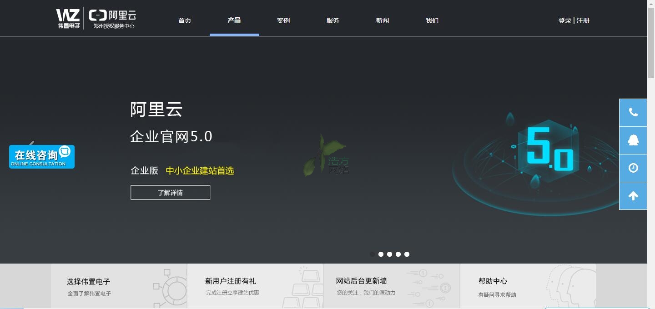The image size is (655, 309).
Task: Click the glowing 5.0 cube graphic
Action: (549, 149)
